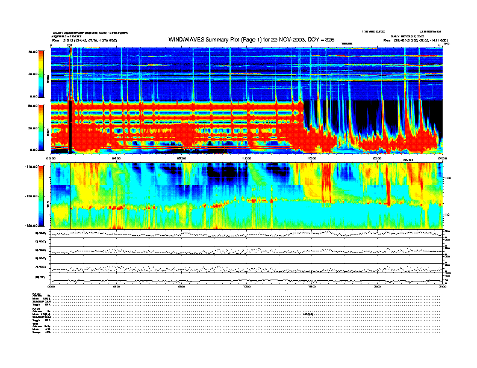Click the -110.00 label on TNR scale
477x368 pixels.
coord(31,167)
